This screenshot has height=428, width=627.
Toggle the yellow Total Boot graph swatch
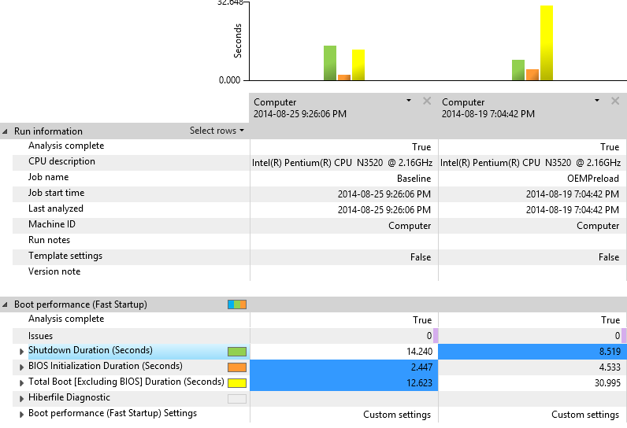point(237,383)
